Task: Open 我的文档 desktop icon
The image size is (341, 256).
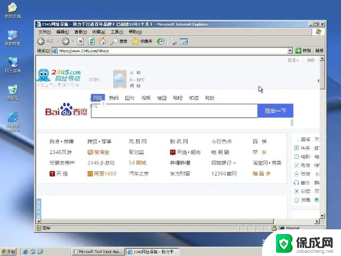Action: [13, 11]
